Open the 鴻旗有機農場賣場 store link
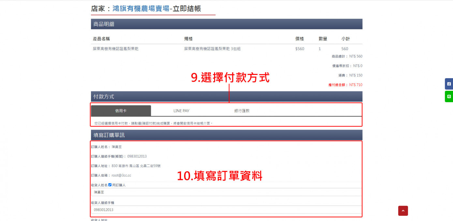Image resolution: width=453 pixels, height=221 pixels. tap(141, 8)
